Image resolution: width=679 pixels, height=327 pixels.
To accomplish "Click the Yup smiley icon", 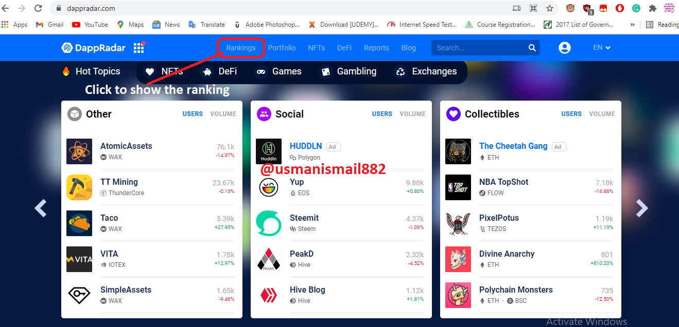I will point(269,187).
